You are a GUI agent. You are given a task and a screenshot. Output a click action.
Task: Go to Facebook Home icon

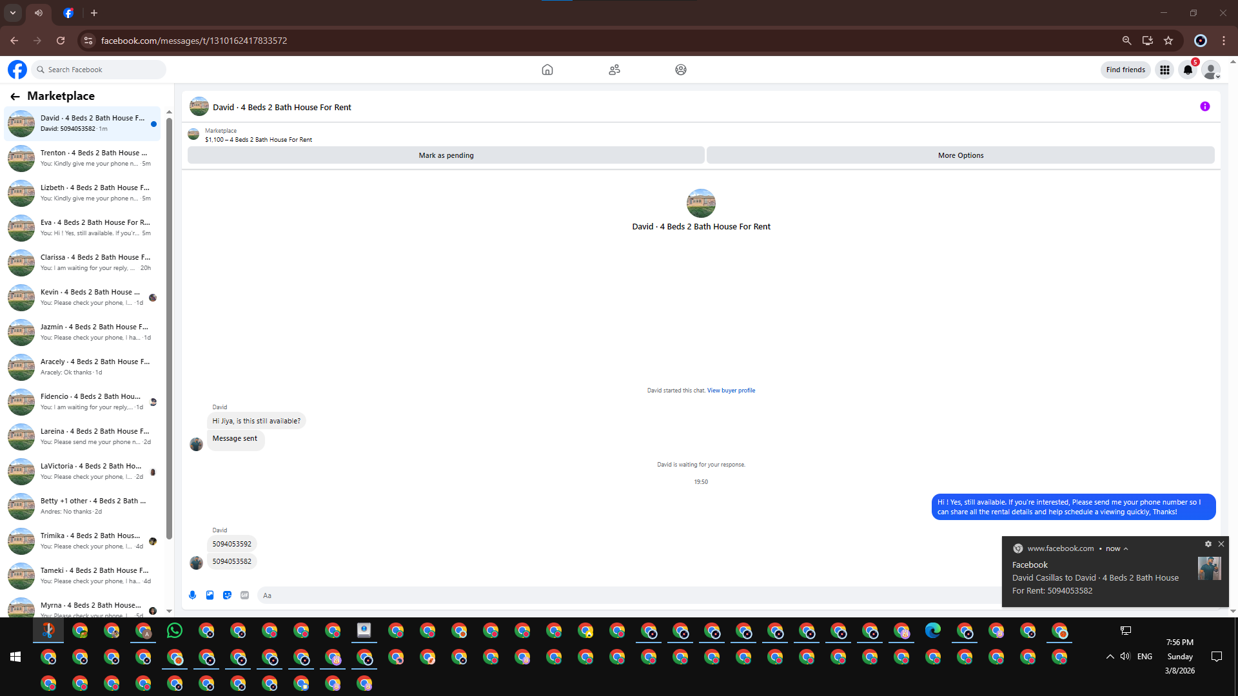[547, 70]
